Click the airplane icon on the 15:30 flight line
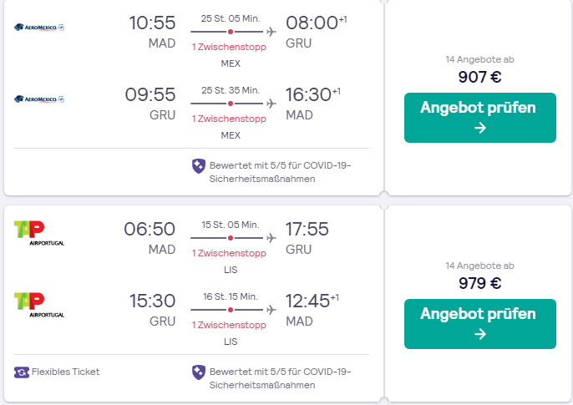 coord(271,310)
